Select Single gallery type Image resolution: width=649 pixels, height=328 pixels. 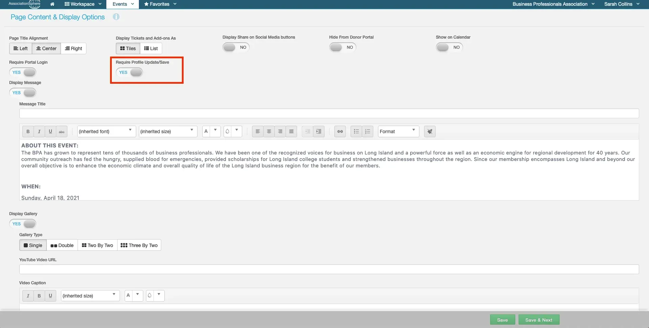coord(33,245)
